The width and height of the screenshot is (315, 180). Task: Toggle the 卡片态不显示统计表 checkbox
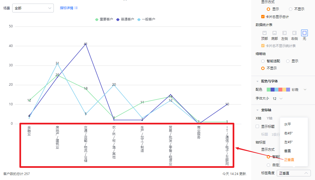pos(263,46)
